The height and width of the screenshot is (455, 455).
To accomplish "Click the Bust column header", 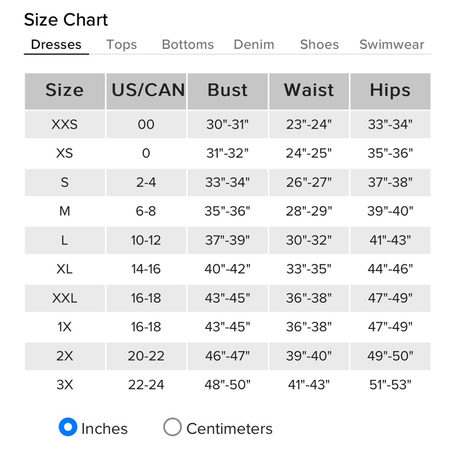I will tap(227, 91).
